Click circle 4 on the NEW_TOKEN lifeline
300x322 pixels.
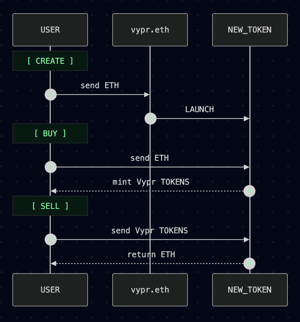pyautogui.click(x=249, y=191)
